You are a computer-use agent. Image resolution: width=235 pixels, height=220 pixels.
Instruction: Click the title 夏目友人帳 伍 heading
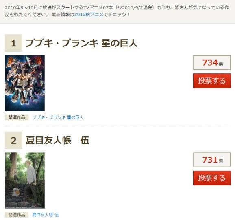coord(58,141)
